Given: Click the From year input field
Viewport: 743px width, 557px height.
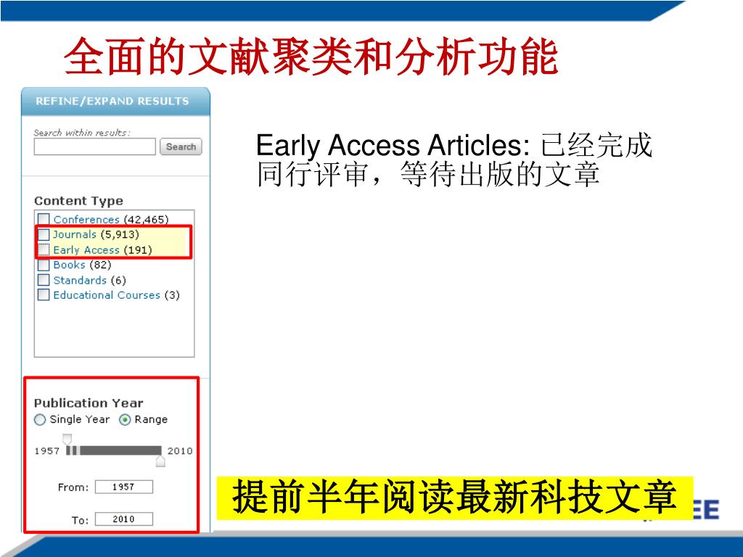Looking at the screenshot, I should point(124,487).
